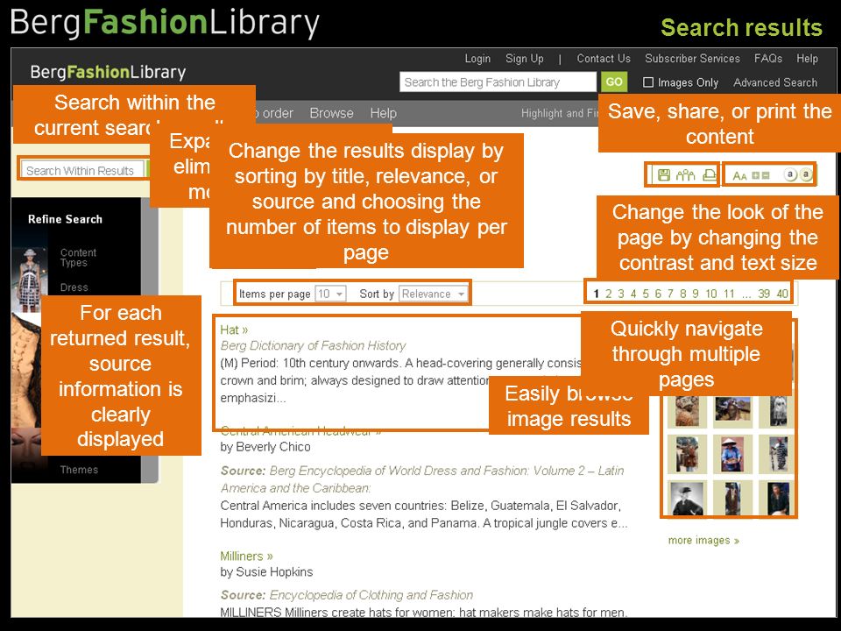Viewport: 841px width, 631px height.
Task: Tick the Images Only checkbox
Action: [648, 82]
